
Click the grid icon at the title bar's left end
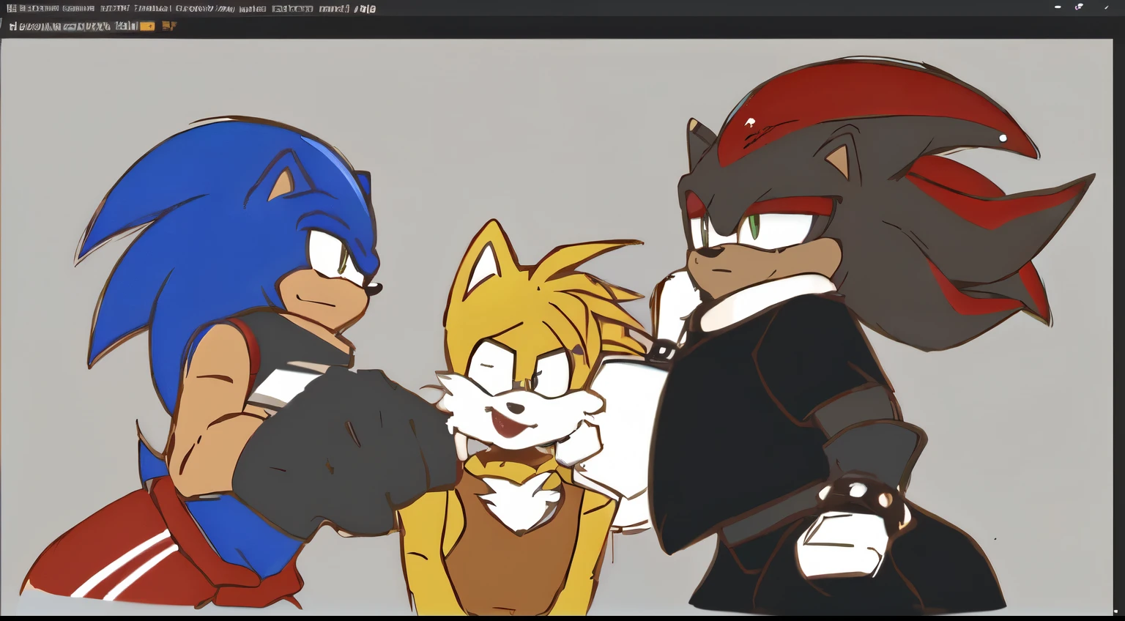coord(11,9)
